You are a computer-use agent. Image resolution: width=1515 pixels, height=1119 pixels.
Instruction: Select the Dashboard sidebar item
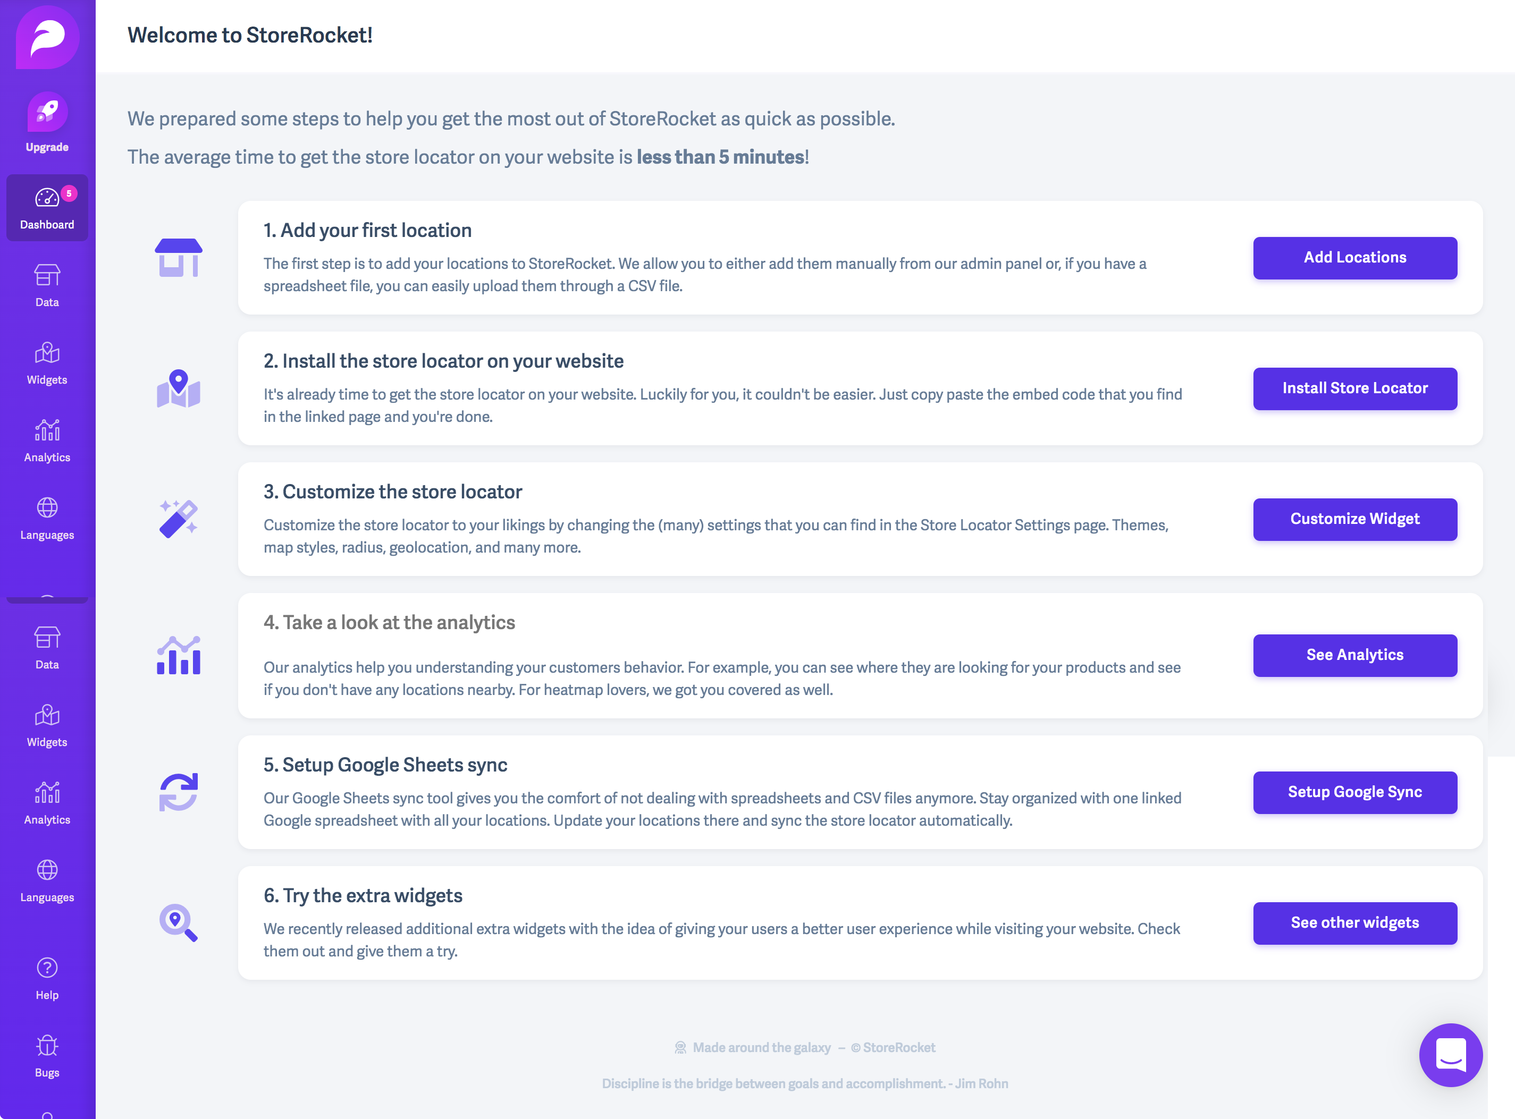47,208
